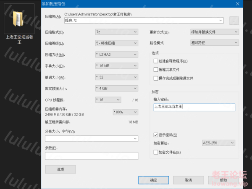Click into the 参数 input field
Image resolution: width=252 pixels, height=189 pixels.
(x=92, y=156)
